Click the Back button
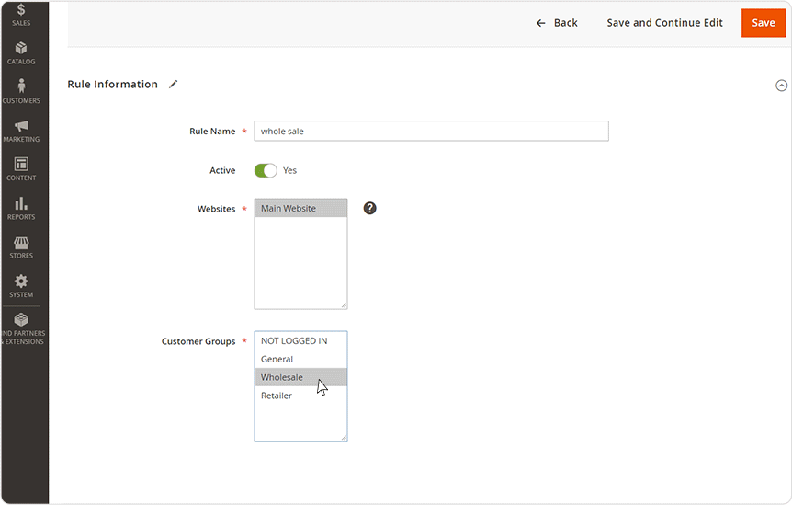Image resolution: width=792 pixels, height=505 pixels. [x=557, y=23]
